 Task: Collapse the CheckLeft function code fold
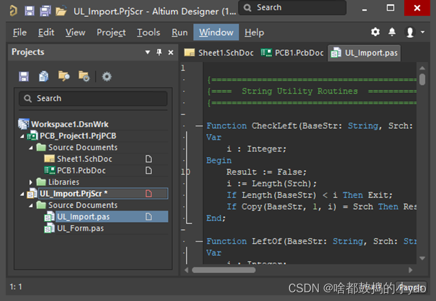pos(199,126)
